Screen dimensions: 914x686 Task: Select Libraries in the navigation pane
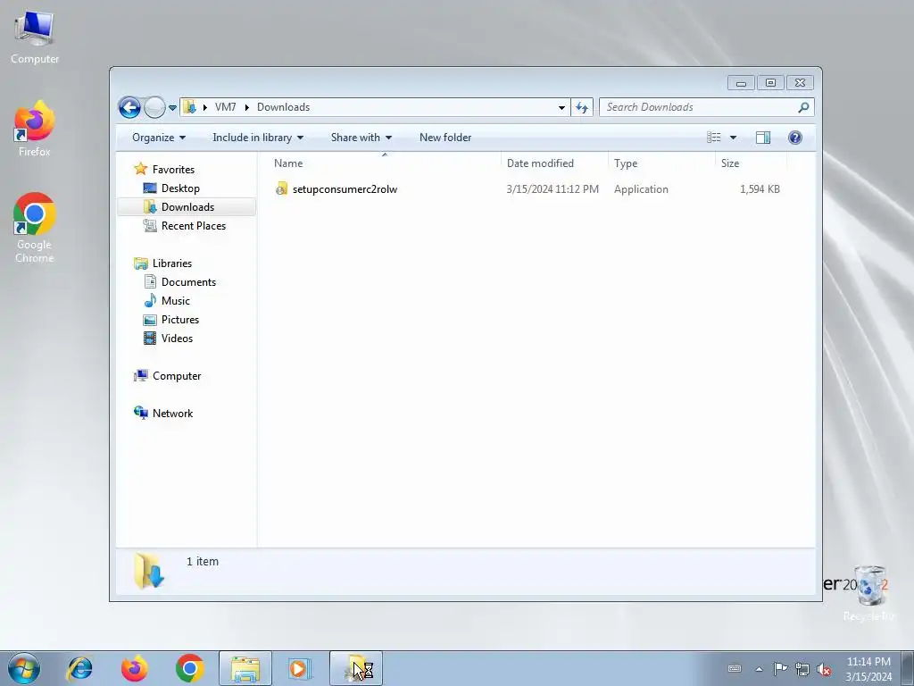pos(172,264)
